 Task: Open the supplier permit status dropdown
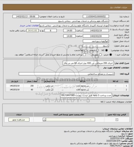coord(69,120)
